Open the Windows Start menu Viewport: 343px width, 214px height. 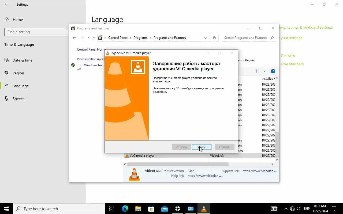(x=6, y=209)
